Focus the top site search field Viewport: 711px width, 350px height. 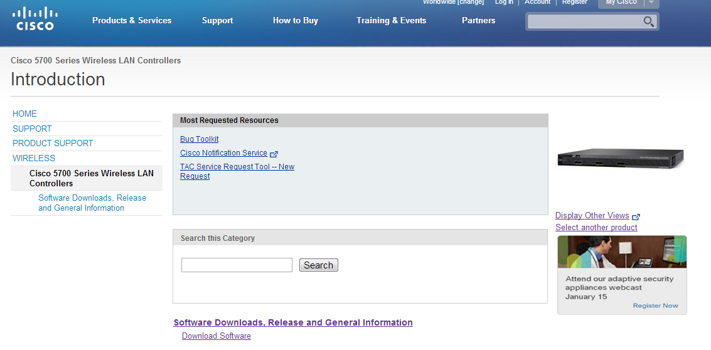[x=585, y=21]
